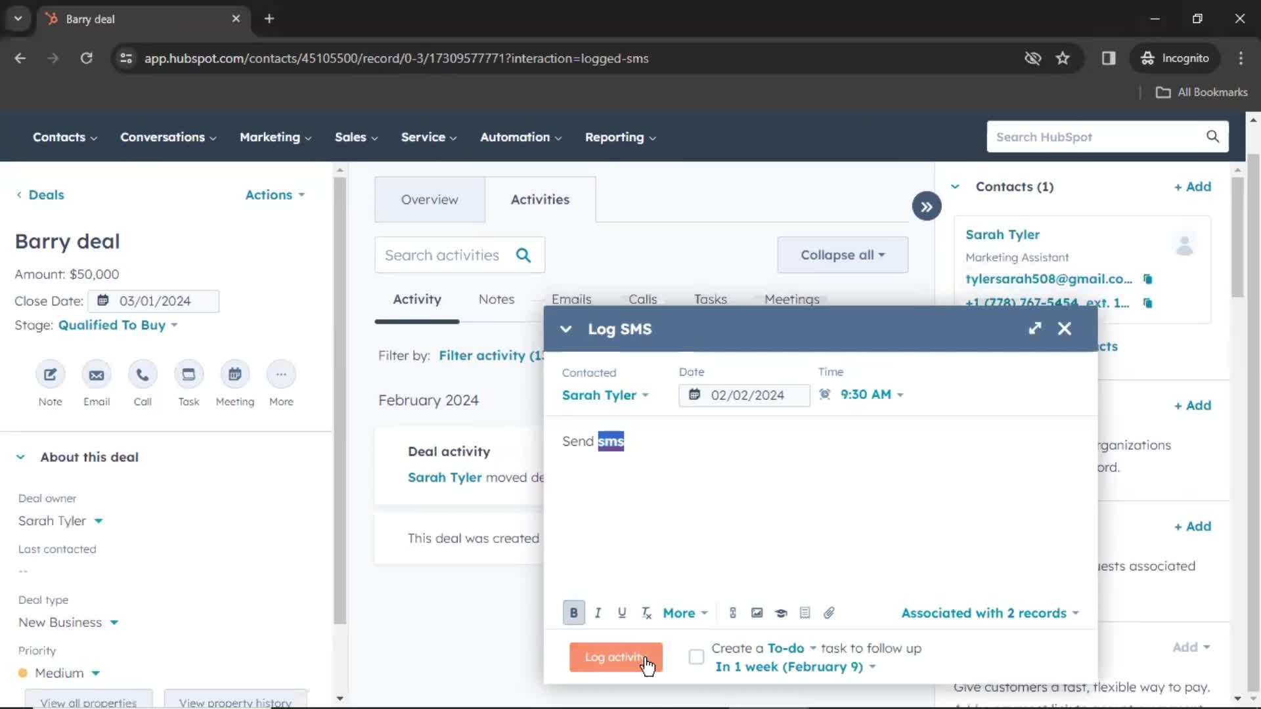Click the More formatting options icon

[x=684, y=613]
